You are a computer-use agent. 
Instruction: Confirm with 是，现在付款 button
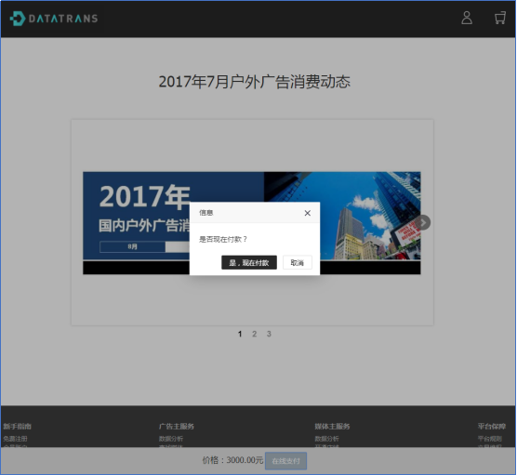tap(249, 263)
